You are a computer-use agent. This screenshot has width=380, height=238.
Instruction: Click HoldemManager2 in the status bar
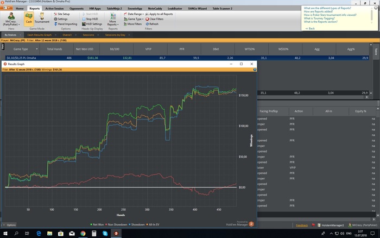click(x=331, y=226)
